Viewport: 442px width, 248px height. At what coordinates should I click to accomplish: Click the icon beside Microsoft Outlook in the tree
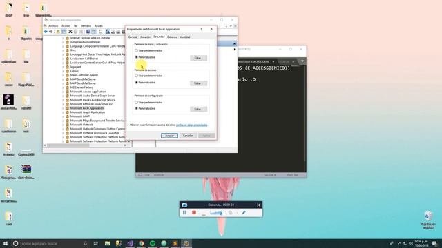pos(68,125)
